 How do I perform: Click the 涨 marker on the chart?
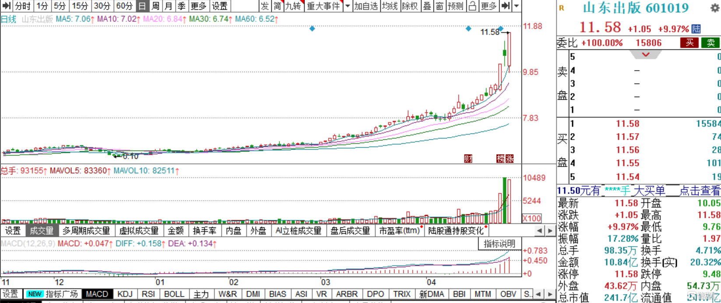tap(509, 159)
